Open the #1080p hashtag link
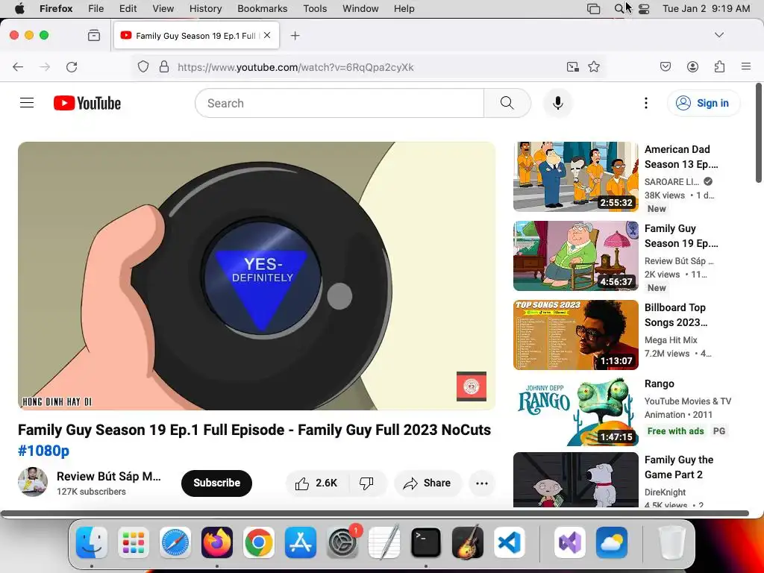Image resolution: width=764 pixels, height=573 pixels. 44,450
